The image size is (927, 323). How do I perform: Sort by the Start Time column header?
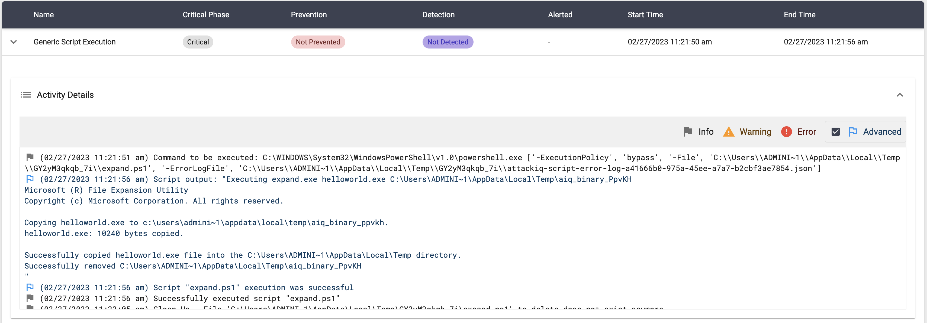pos(645,15)
